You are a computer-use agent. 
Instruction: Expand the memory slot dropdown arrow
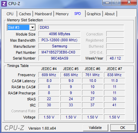coord(32,27)
